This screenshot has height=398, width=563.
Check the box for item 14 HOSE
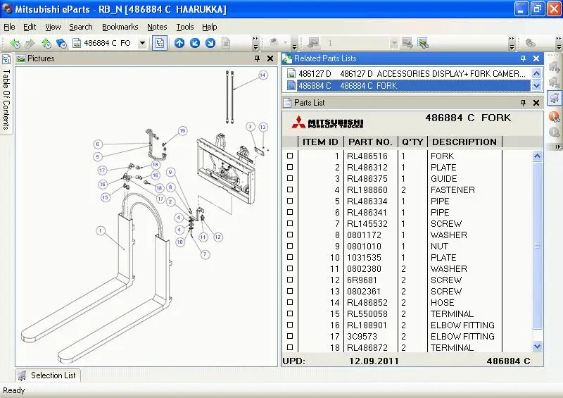tap(290, 302)
